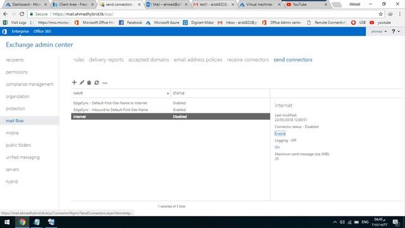Select mail flow in left navigation

15,121
